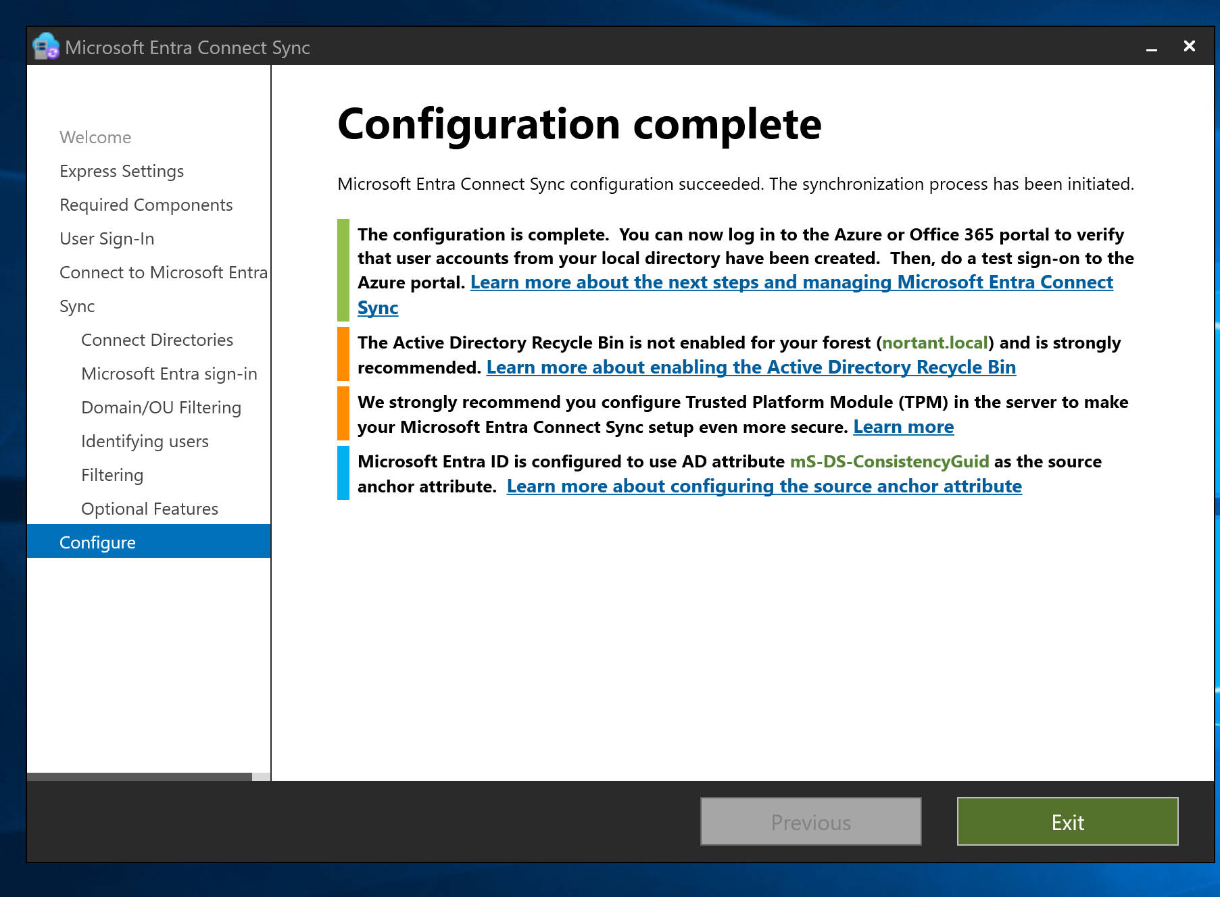Navigate to Connect to Microsoft Entra step
The width and height of the screenshot is (1220, 897).
[163, 272]
